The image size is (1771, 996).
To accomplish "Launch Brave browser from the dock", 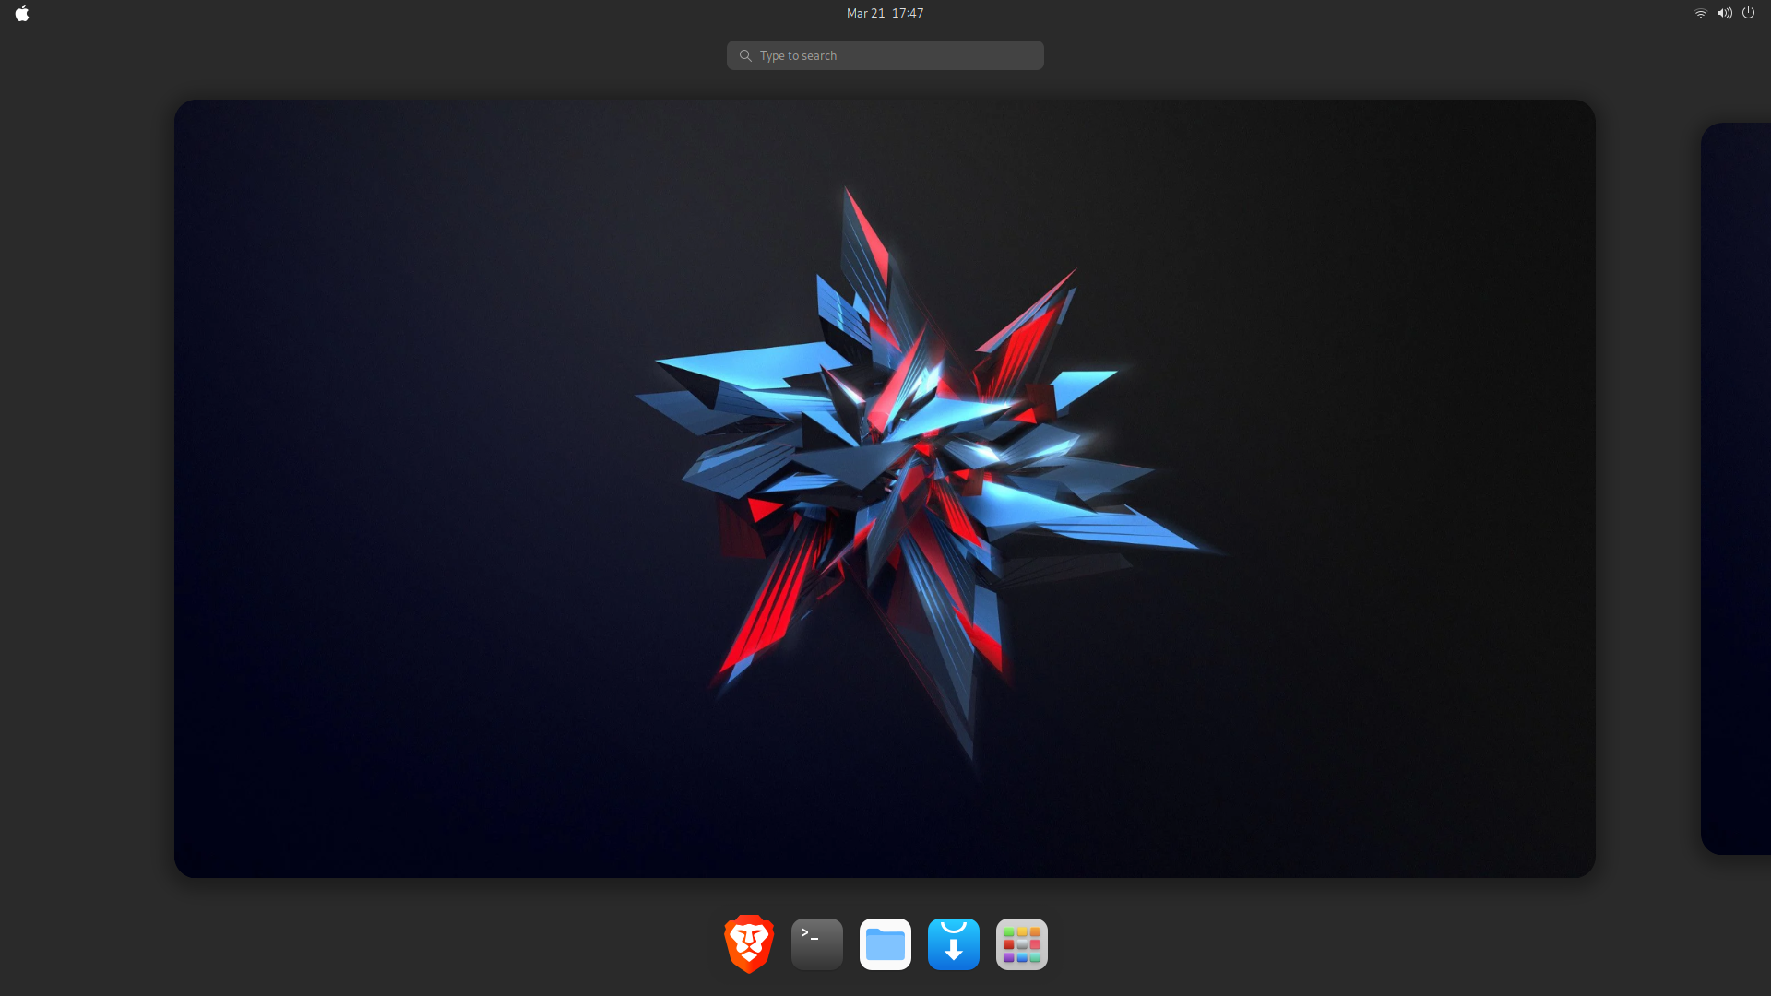I will click(x=749, y=944).
